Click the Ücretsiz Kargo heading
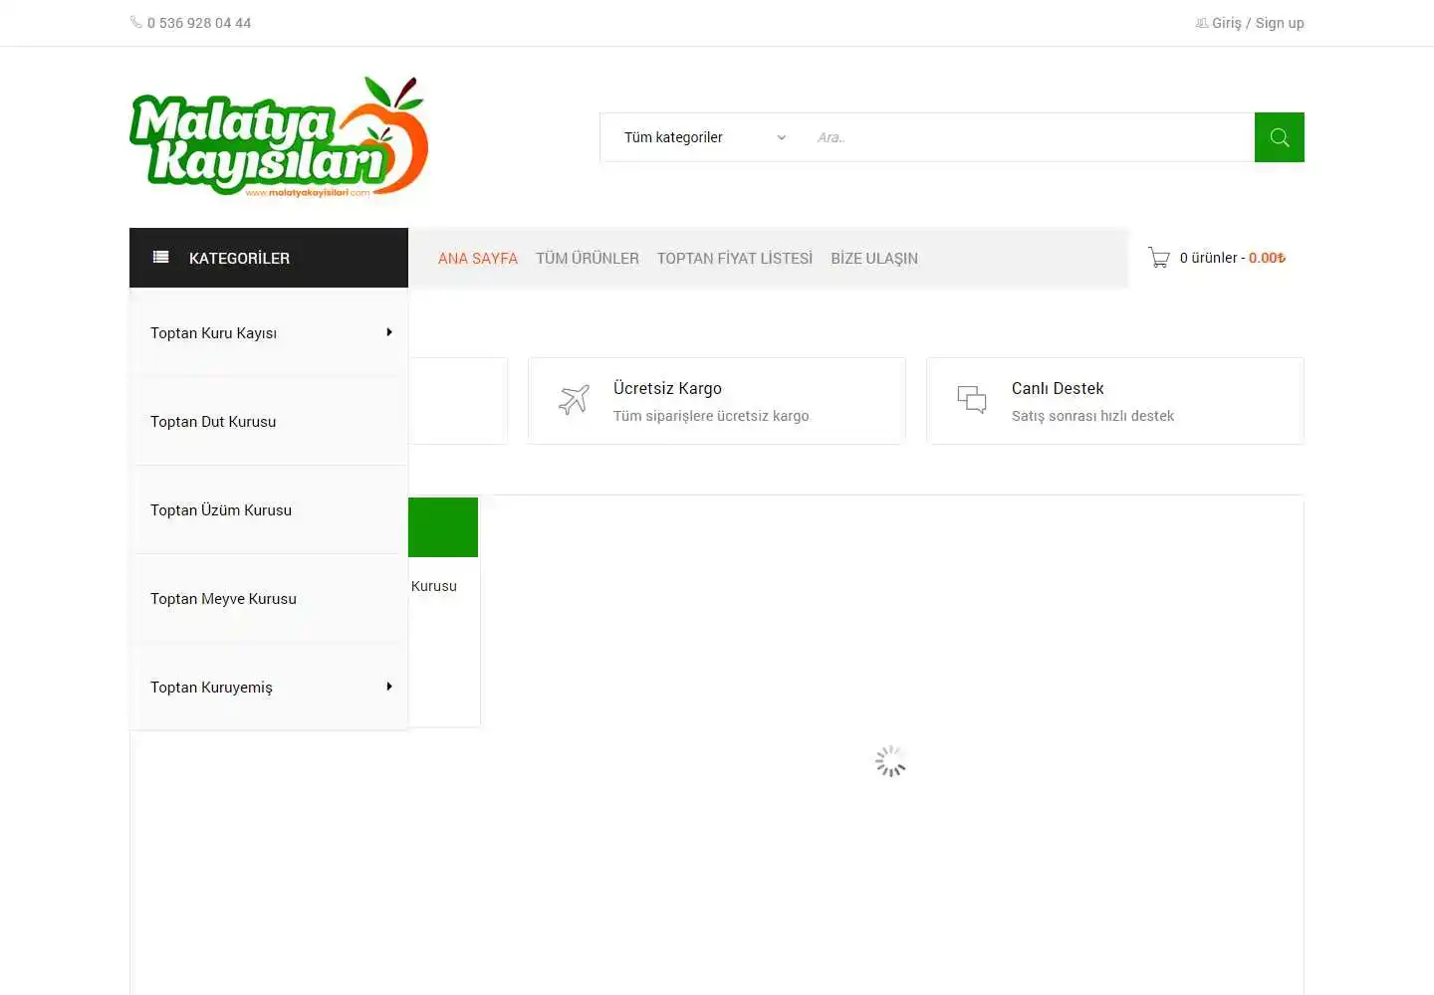Image resolution: width=1434 pixels, height=995 pixels. pyautogui.click(x=667, y=388)
